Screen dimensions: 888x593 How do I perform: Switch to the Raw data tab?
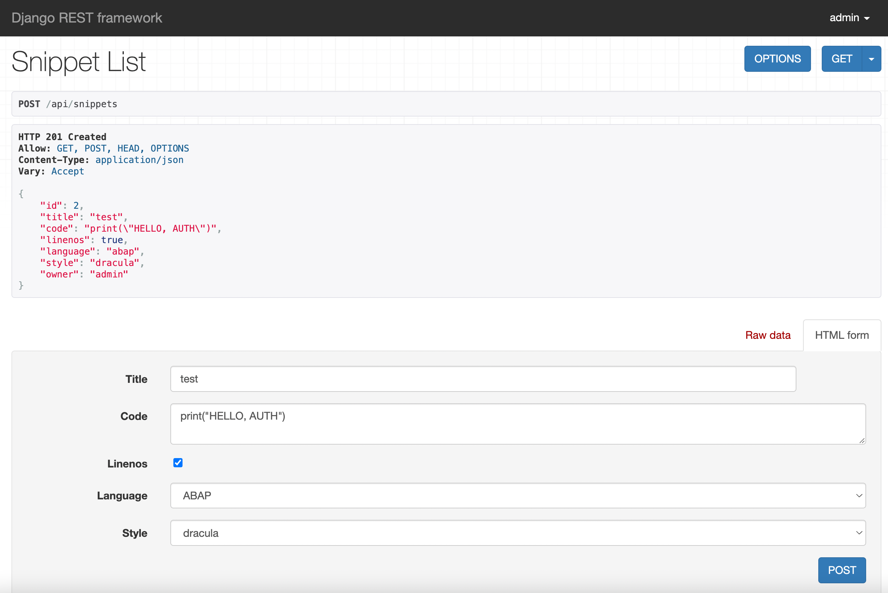(767, 335)
